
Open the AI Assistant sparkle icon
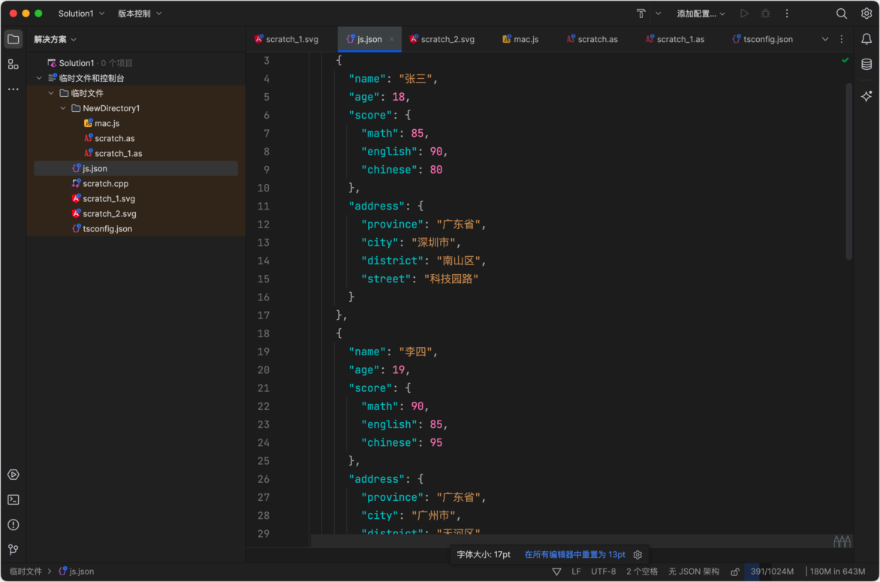click(866, 96)
